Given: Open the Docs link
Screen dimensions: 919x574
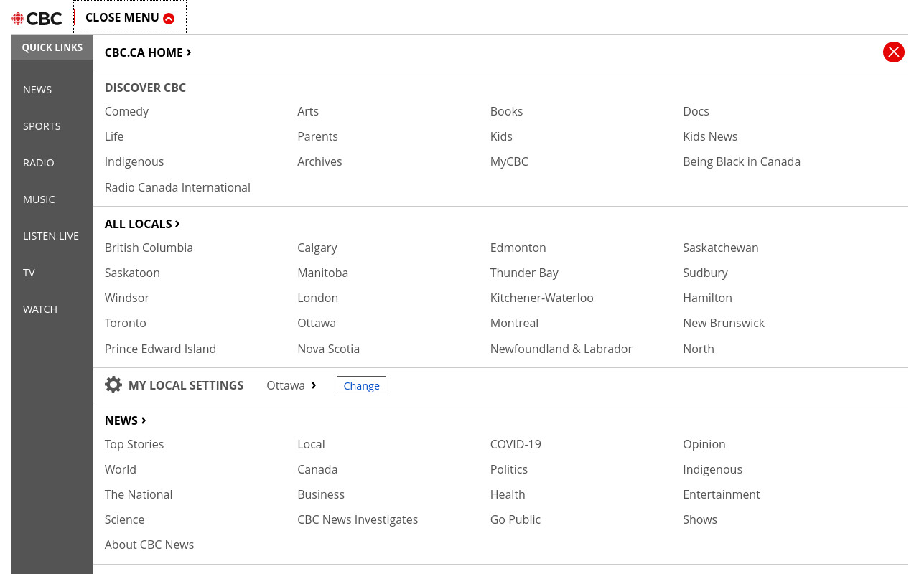Looking at the screenshot, I should (x=696, y=111).
